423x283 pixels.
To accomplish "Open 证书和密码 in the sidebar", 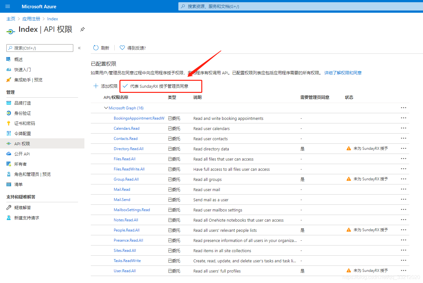I will point(25,123).
